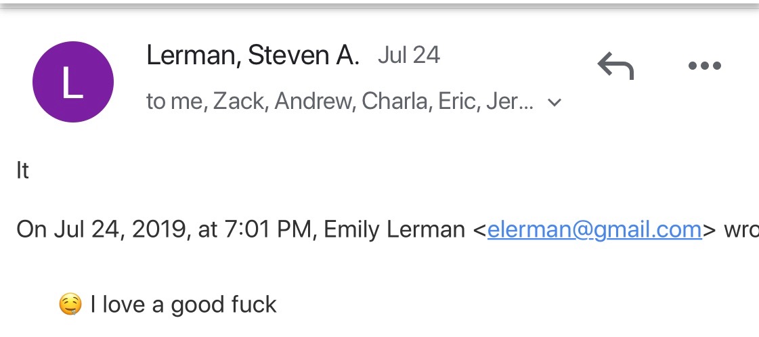Select "to me" in the recipients line

174,102
